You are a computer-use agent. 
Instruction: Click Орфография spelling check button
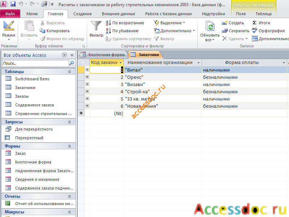(268, 31)
